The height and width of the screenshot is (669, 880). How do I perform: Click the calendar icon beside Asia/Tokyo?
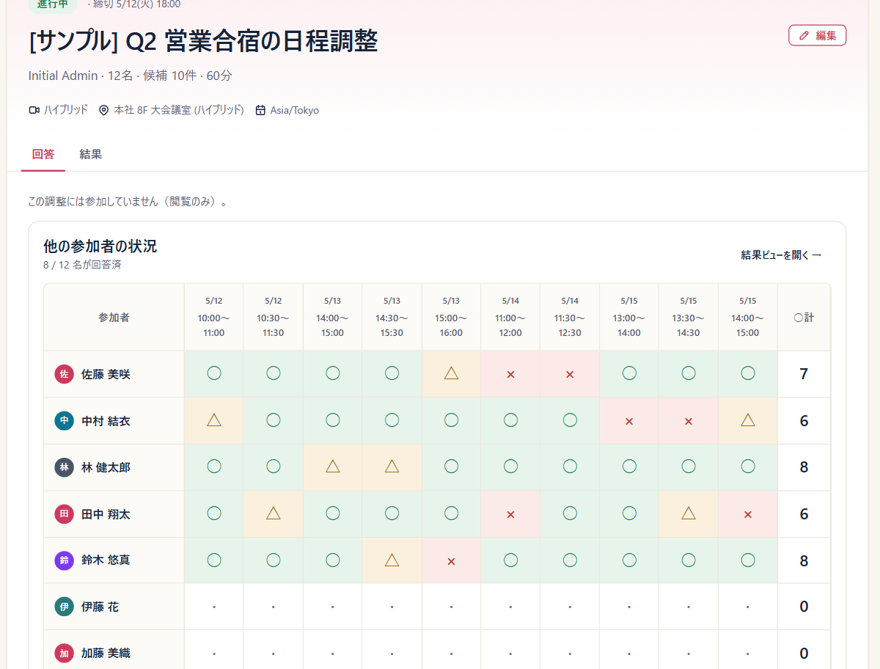coord(260,110)
